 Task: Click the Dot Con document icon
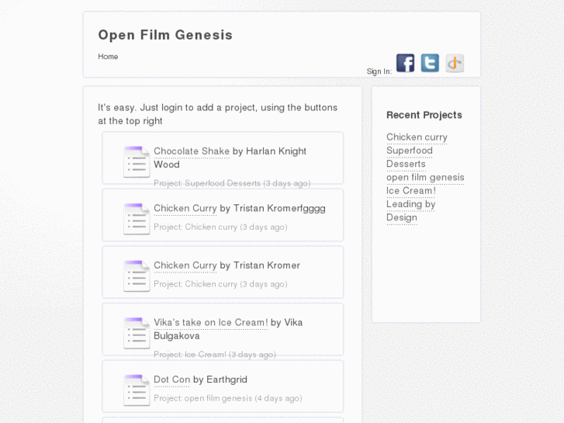point(137,390)
